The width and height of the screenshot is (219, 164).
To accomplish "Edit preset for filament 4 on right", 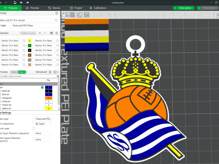I will point(58,46).
